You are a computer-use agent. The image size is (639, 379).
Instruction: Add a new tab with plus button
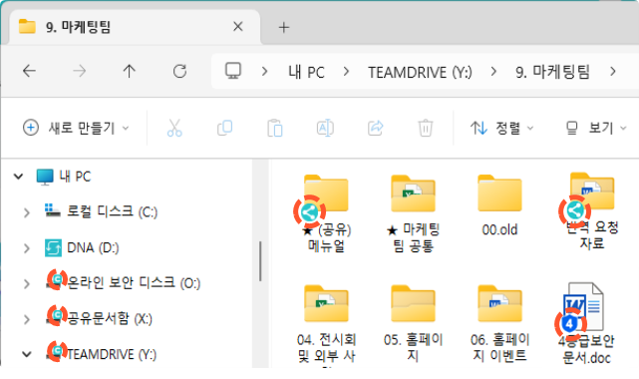click(284, 27)
